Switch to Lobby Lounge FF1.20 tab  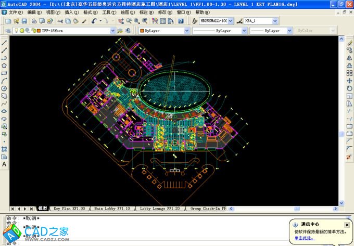pyautogui.click(x=160, y=209)
